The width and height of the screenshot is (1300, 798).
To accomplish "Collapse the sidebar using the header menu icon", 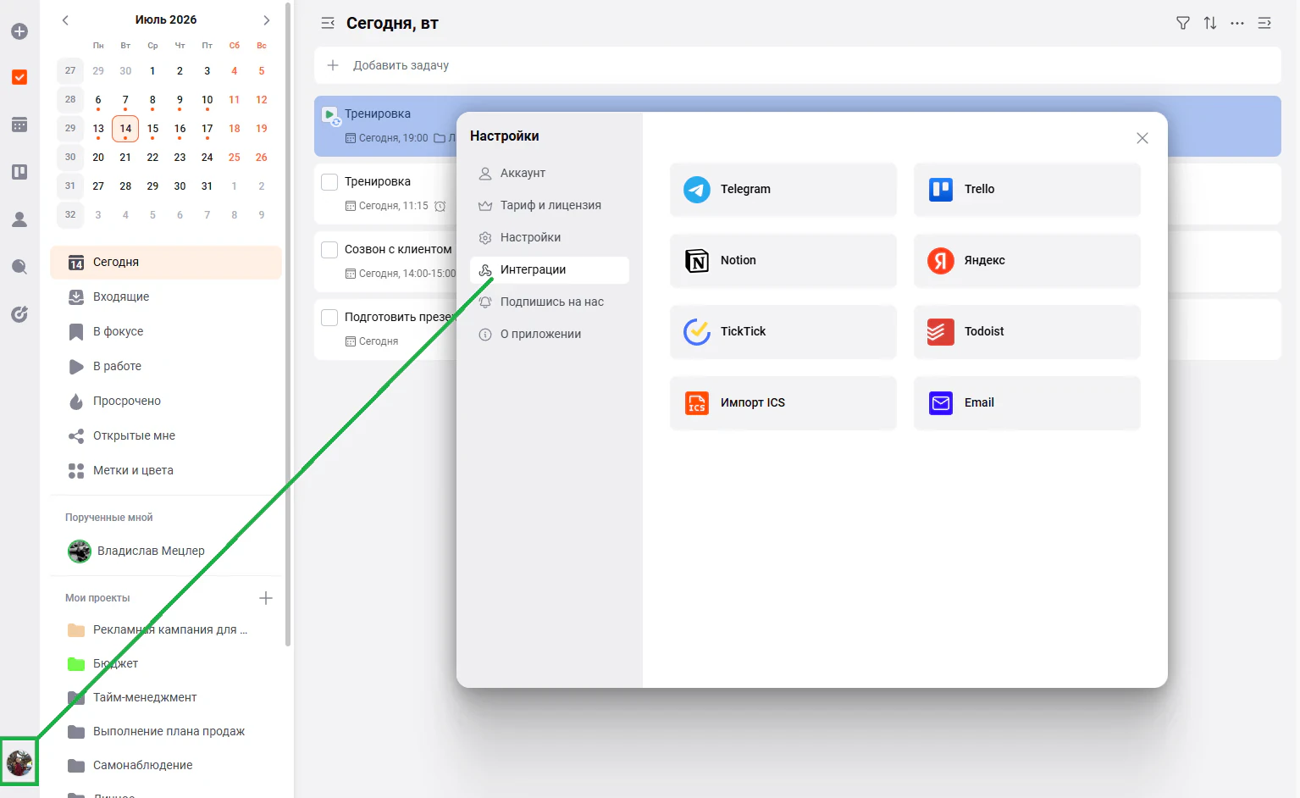I will [328, 23].
